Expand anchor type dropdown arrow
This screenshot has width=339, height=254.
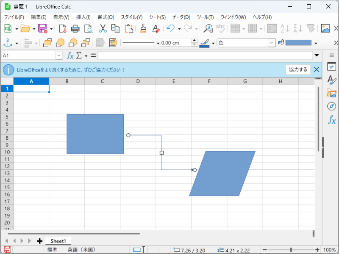pyautogui.click(x=17, y=44)
